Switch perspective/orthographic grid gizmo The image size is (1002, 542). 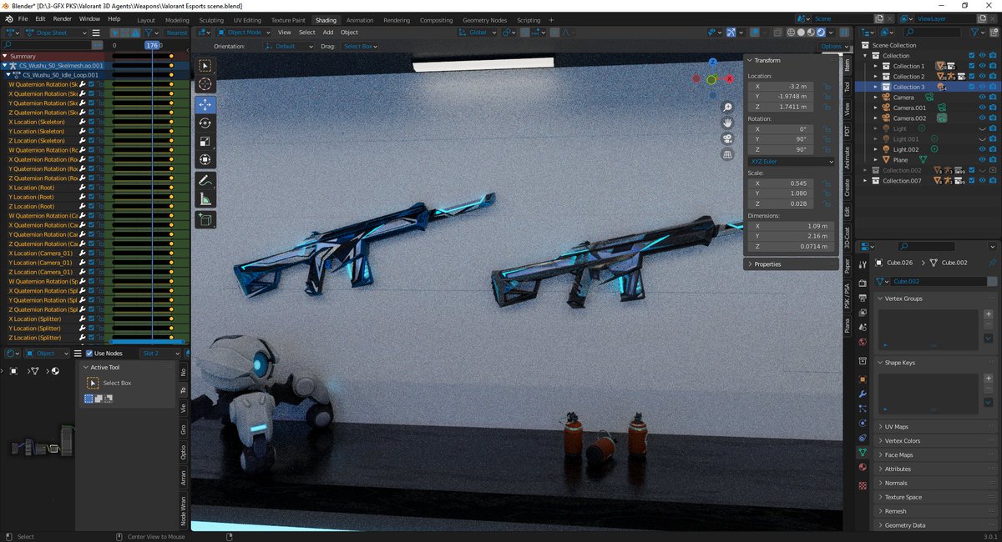coord(728,154)
